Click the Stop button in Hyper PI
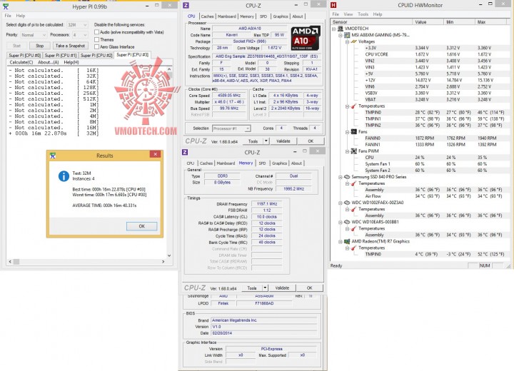The width and height of the screenshot is (514, 371). 40,46
